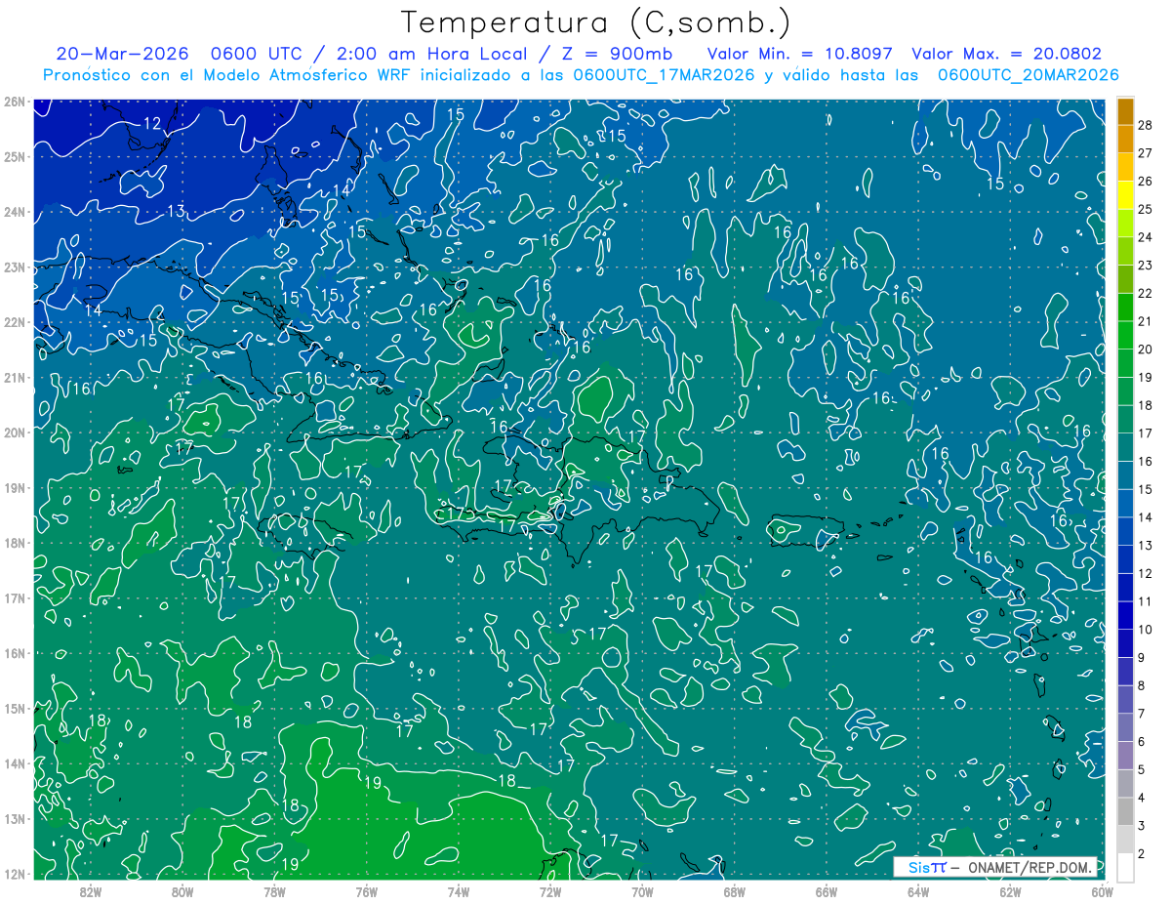
Task: Click the "Sisπ" logo text
Action: 927,867
